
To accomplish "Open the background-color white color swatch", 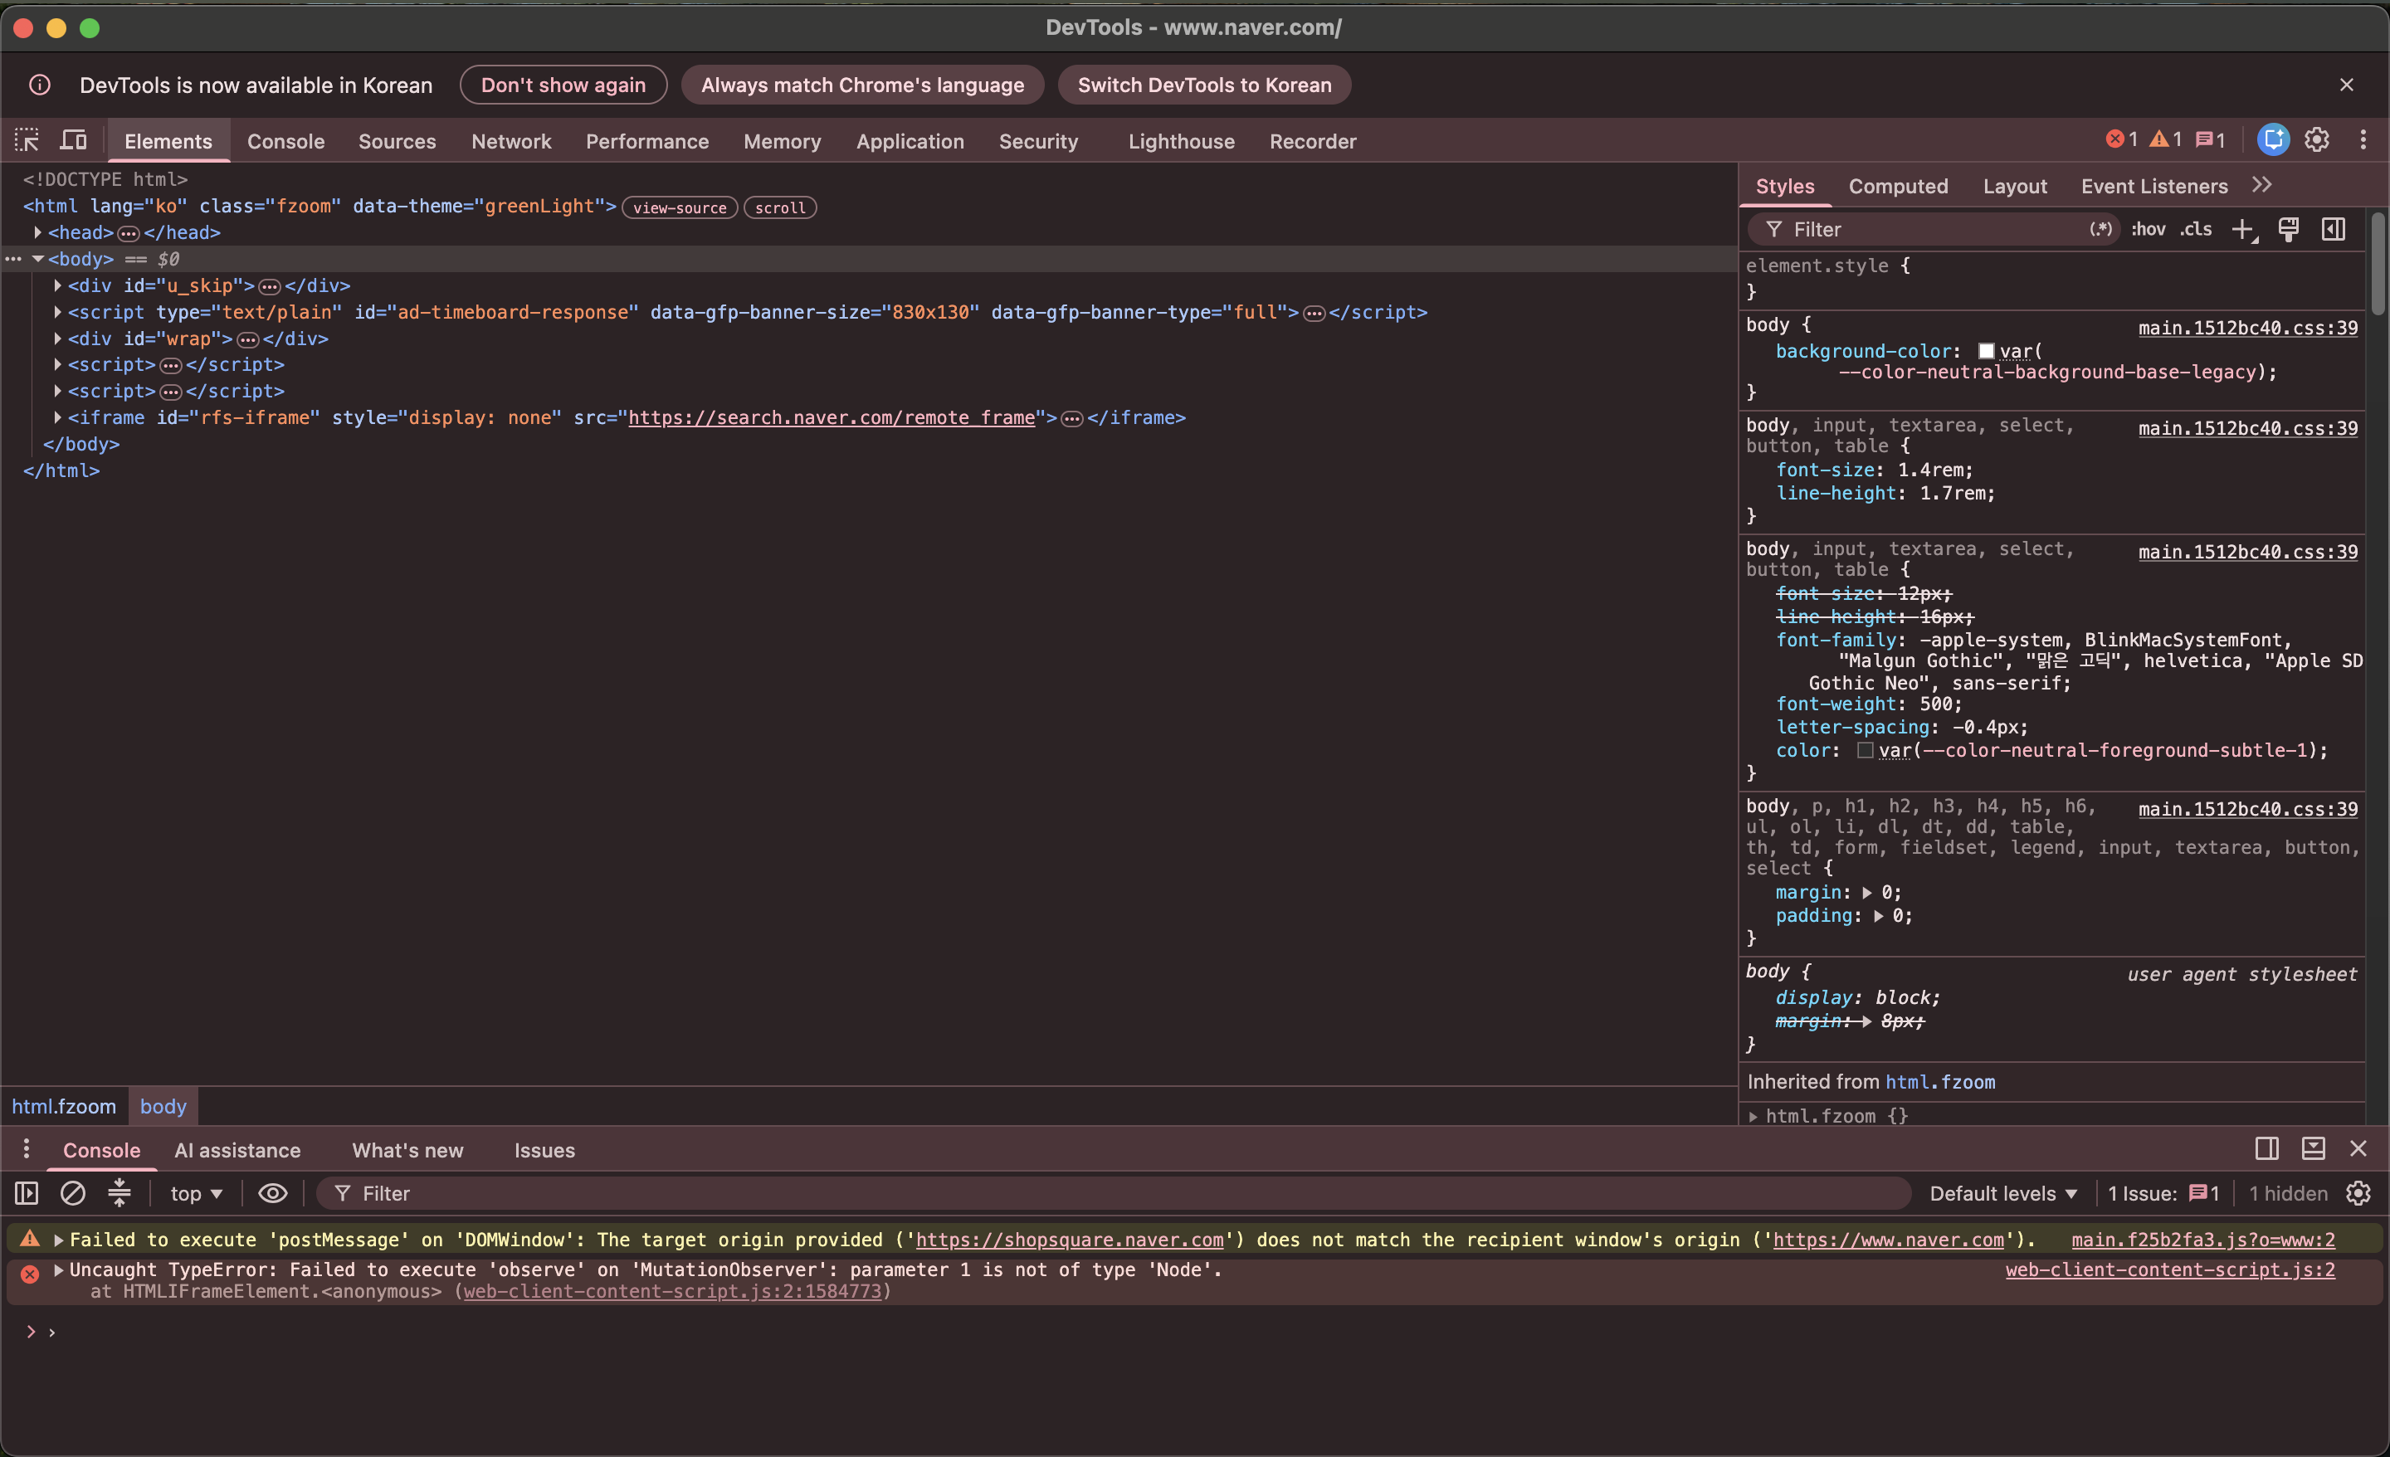I will click(1986, 351).
